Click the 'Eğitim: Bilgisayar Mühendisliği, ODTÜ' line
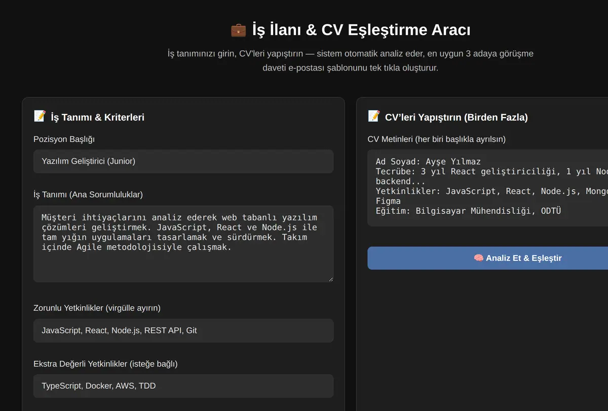 pos(468,211)
